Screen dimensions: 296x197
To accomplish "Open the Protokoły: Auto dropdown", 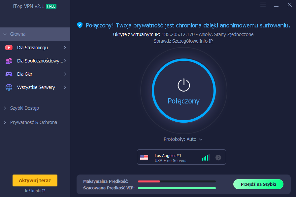I will pyautogui.click(x=183, y=139).
